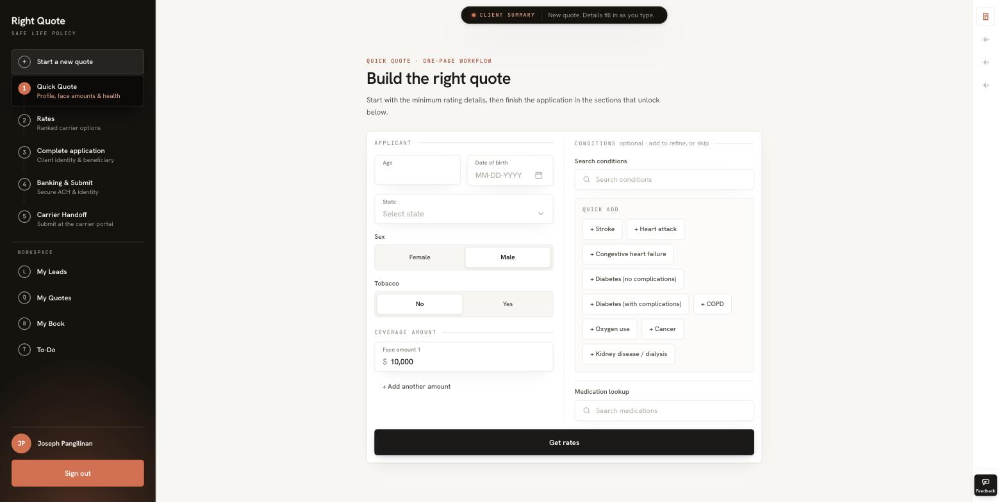Viewport: 999px width, 502px height.
Task: Quick add Diabetes (with complications)
Action: tap(636, 304)
